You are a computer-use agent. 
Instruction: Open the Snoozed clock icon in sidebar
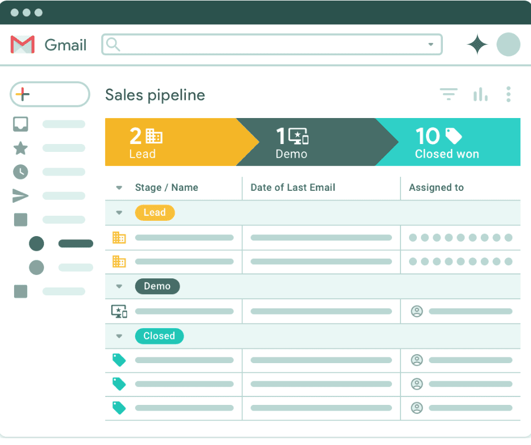20,172
